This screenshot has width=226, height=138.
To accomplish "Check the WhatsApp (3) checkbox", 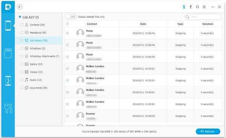I will (22, 48).
